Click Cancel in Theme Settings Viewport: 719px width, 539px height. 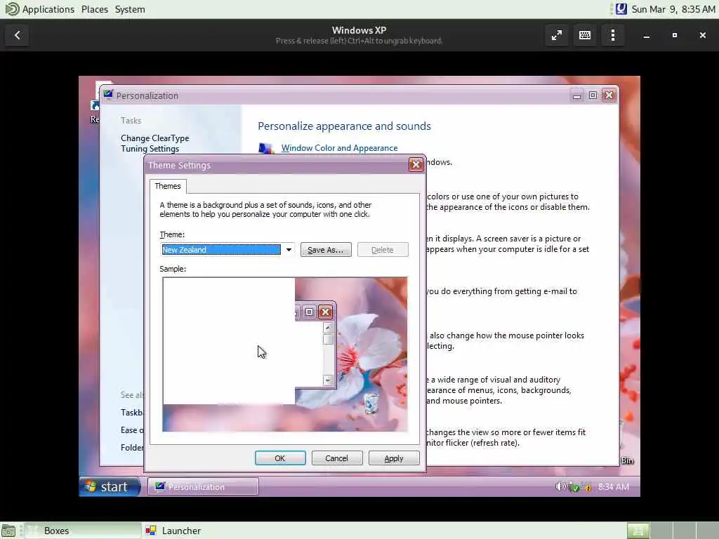pyautogui.click(x=336, y=458)
